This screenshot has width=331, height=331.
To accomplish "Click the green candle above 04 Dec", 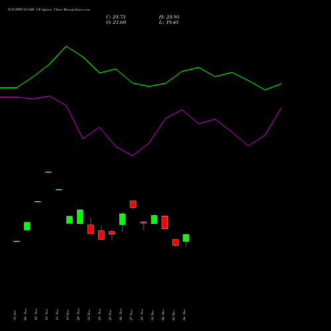I will [x=186, y=238].
